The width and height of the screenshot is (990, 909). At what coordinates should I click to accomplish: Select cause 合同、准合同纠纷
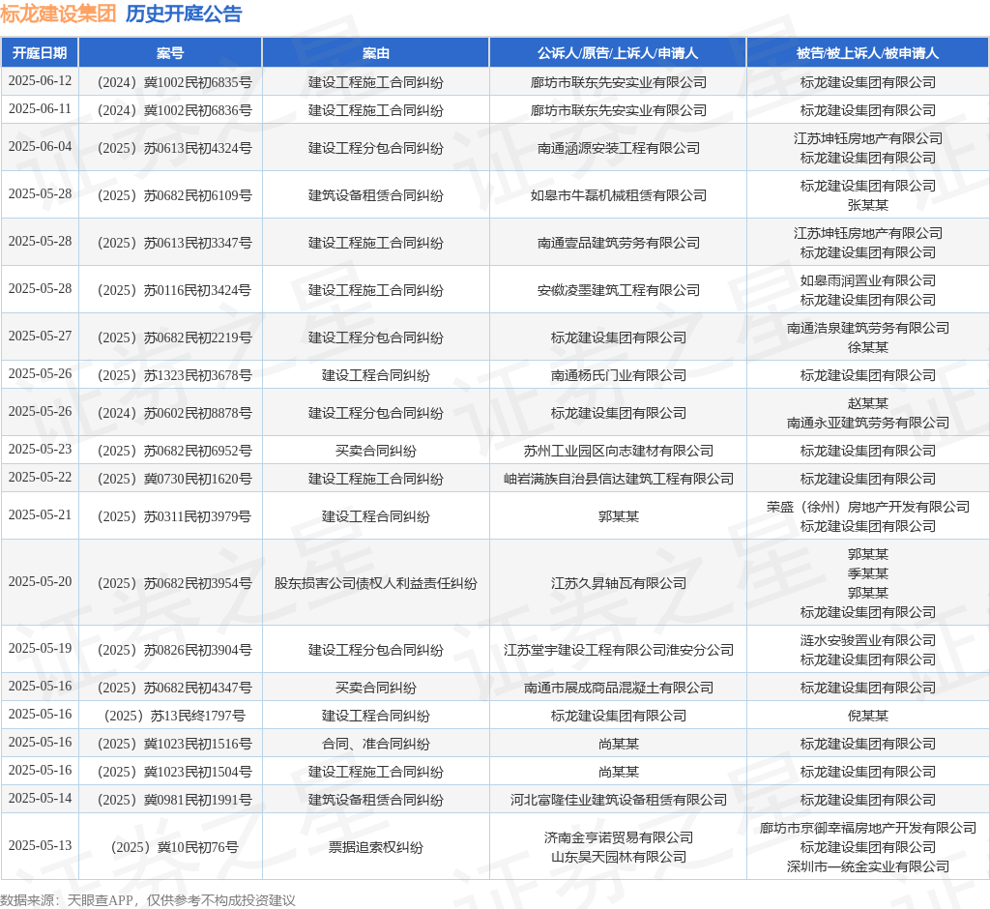[x=376, y=745]
